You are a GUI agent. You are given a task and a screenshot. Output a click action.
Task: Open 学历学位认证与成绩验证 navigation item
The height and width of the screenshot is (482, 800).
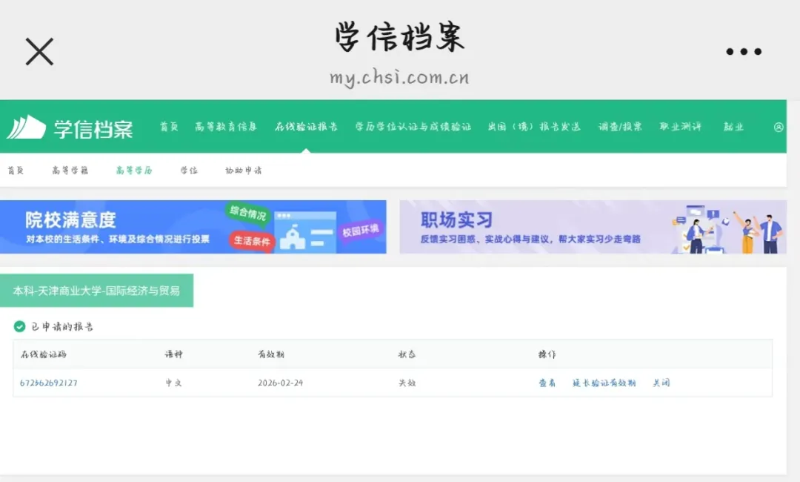413,127
